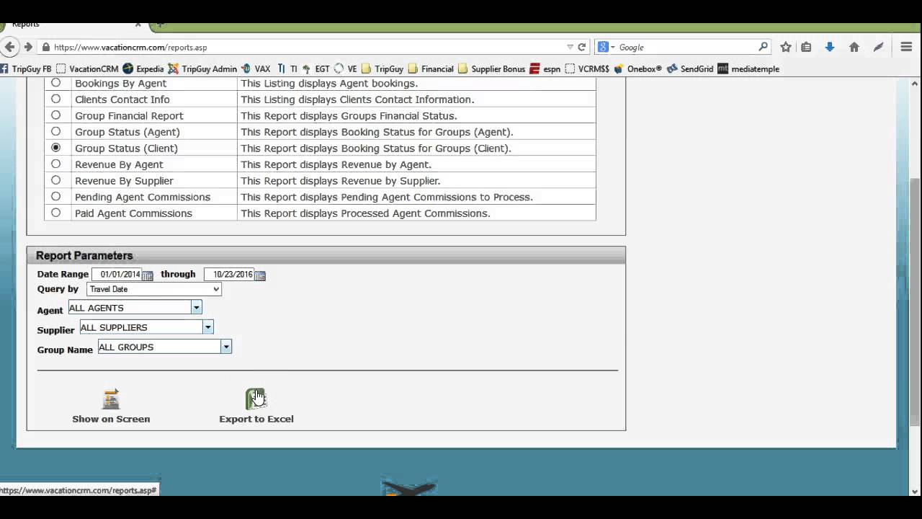Open the TripGuy Admin bookmark
The height and width of the screenshot is (519, 922).
pos(202,69)
